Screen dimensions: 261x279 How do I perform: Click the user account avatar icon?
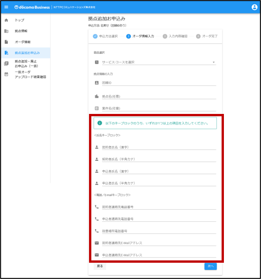coord(255,7)
